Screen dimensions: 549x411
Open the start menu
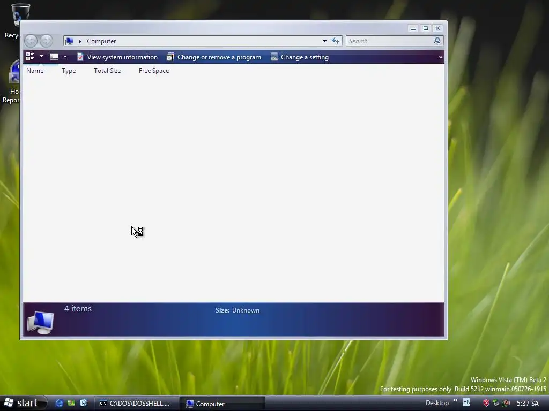(x=23, y=404)
